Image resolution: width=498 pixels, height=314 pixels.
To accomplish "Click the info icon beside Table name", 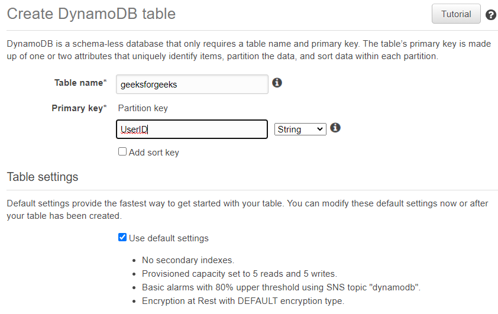I will (x=277, y=83).
